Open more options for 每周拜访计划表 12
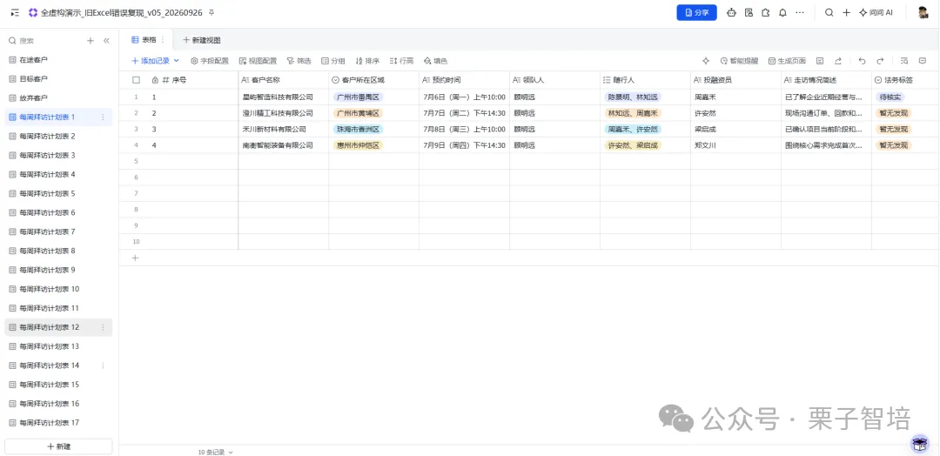940x456 pixels. click(x=103, y=327)
